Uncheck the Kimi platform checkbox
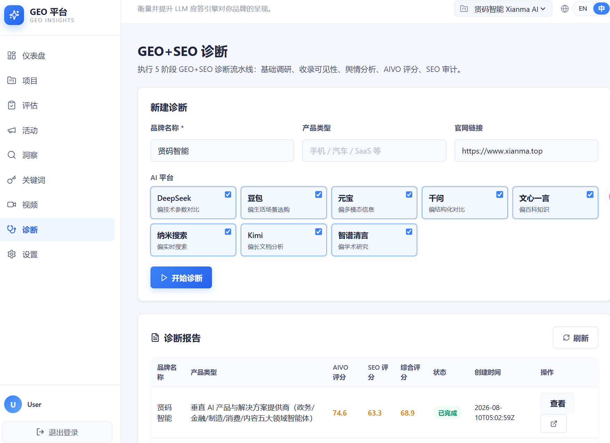The width and height of the screenshot is (610, 443). coord(318,232)
